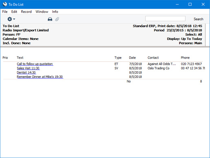
Task: Focus the search text field
Action: point(165,19)
